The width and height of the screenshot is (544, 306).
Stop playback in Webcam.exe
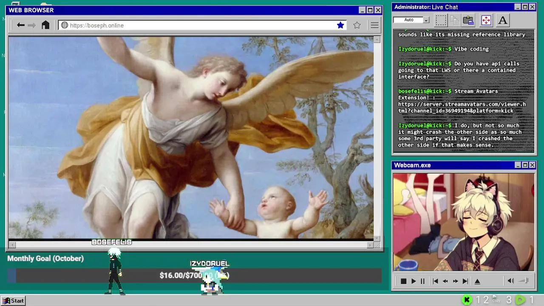tap(403, 281)
